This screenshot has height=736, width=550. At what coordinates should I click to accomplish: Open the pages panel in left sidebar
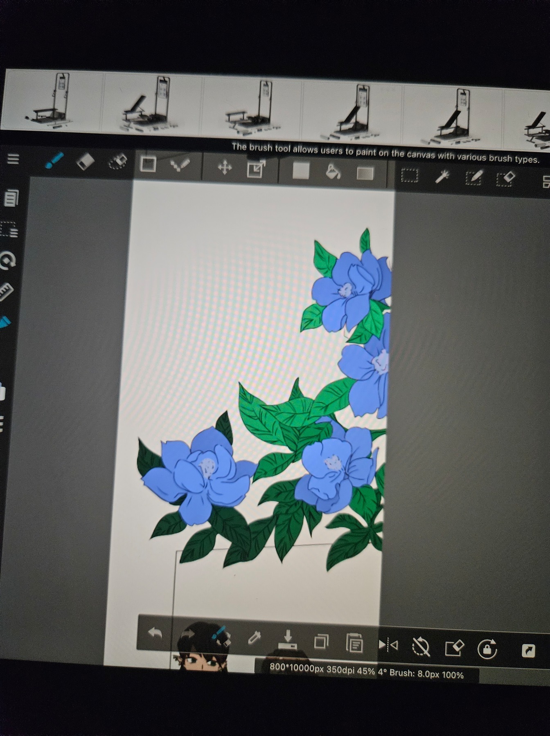(11, 198)
